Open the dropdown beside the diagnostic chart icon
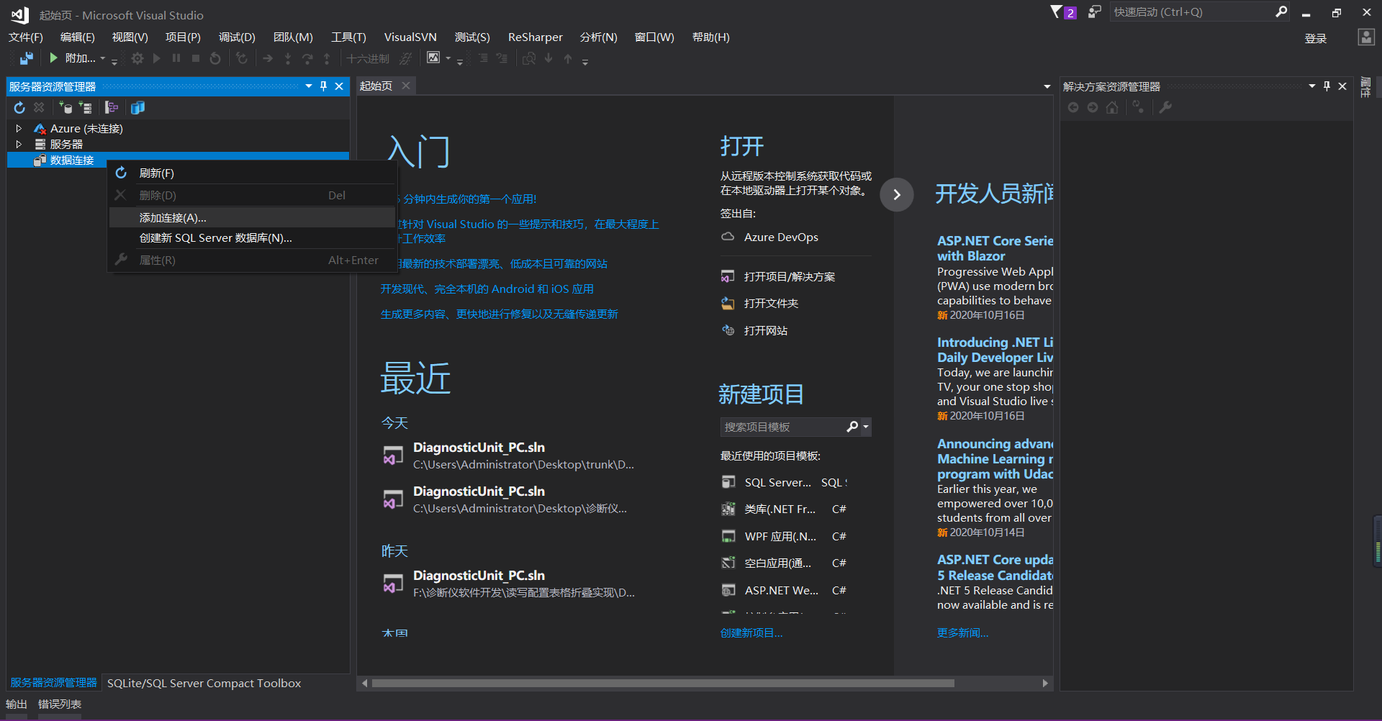1382x721 pixels. coord(448,58)
